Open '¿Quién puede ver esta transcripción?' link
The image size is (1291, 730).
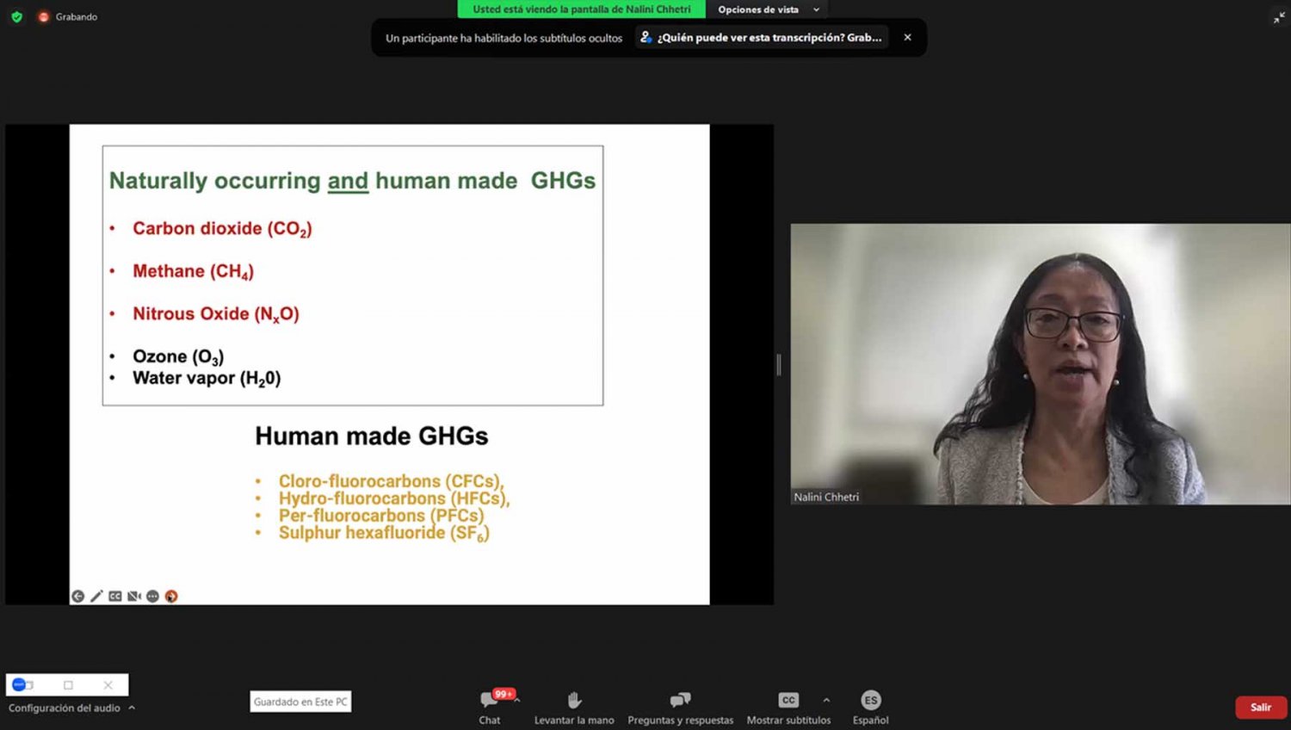[x=762, y=37]
